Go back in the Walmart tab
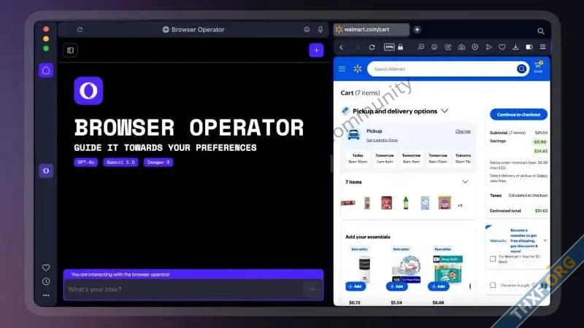Image resolution: width=584 pixels, height=328 pixels. tap(341, 47)
